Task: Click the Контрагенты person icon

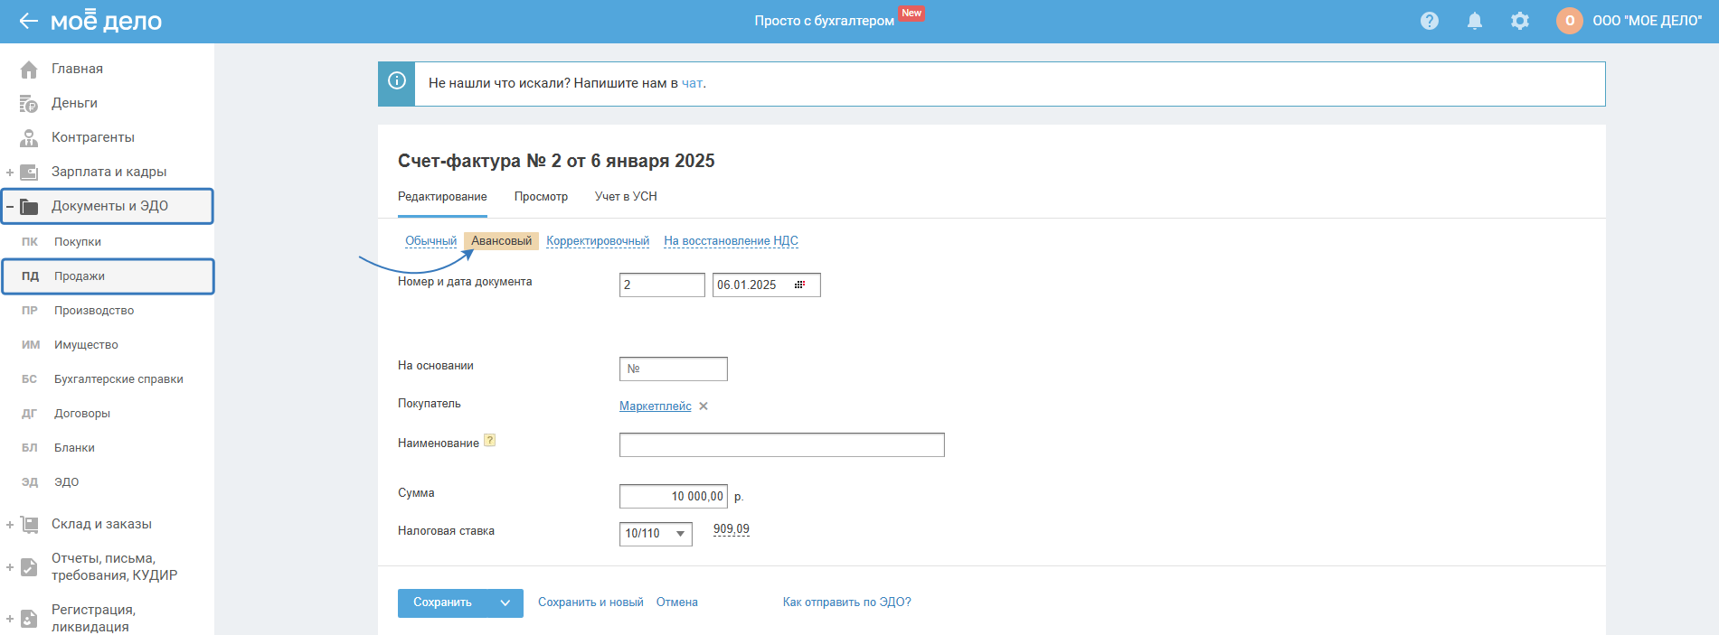Action: click(x=29, y=138)
